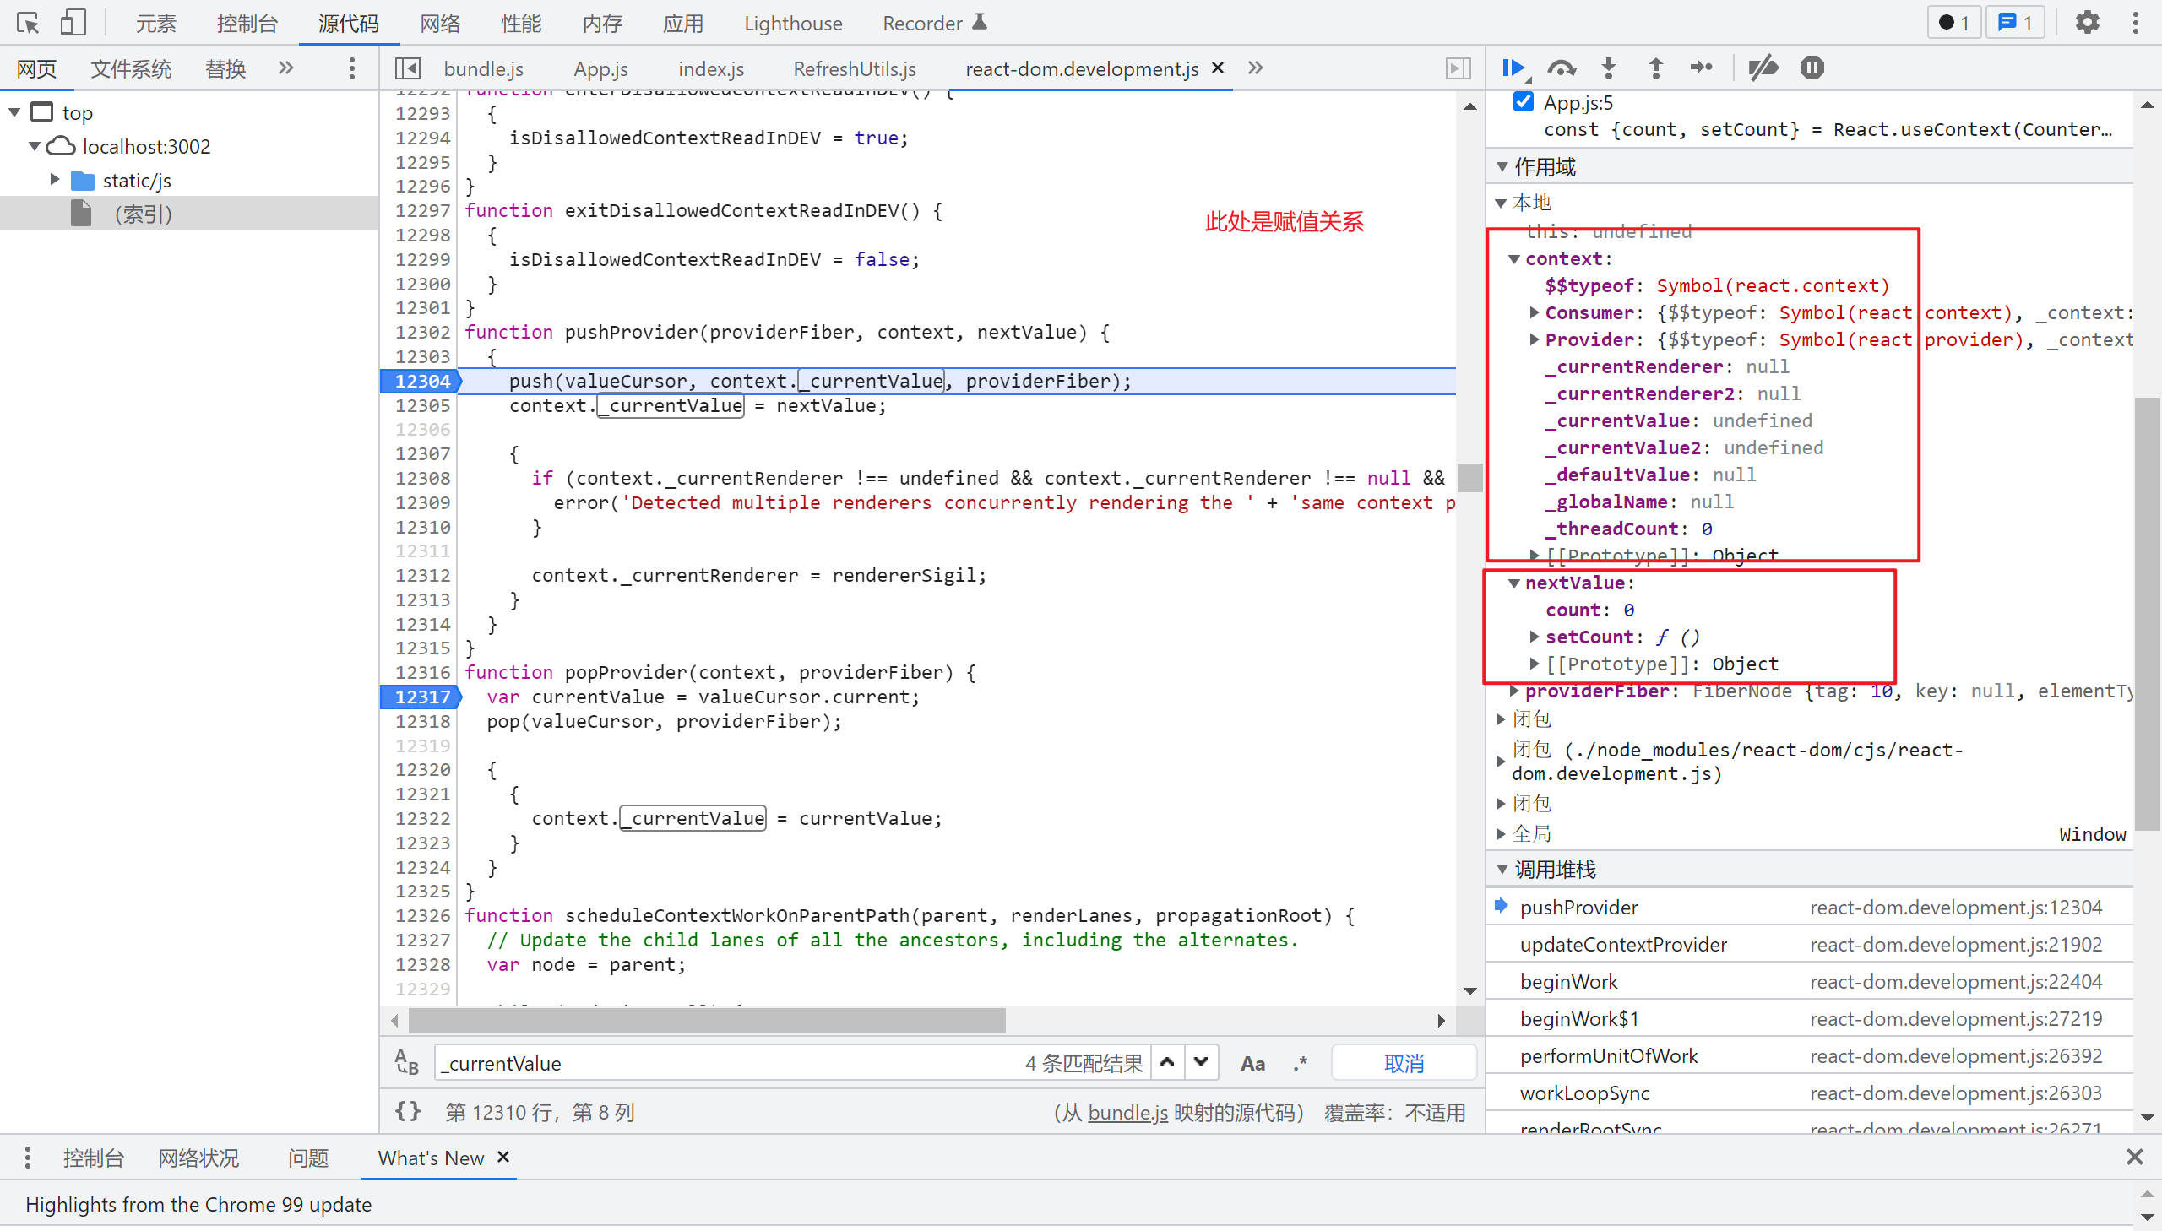Open the App.js file tab
The width and height of the screenshot is (2162, 1231).
[600, 68]
